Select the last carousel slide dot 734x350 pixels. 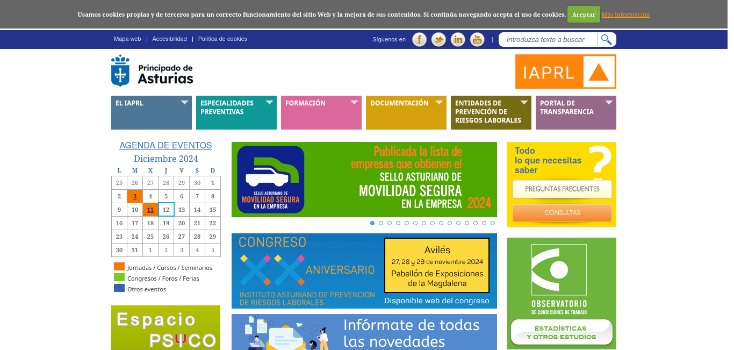click(x=493, y=223)
